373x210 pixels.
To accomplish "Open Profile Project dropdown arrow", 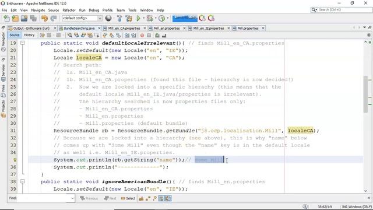I will pos(167,18).
